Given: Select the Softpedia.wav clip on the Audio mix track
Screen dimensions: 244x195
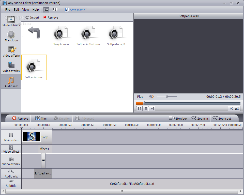Looking at the screenshot, I should coord(43,173).
